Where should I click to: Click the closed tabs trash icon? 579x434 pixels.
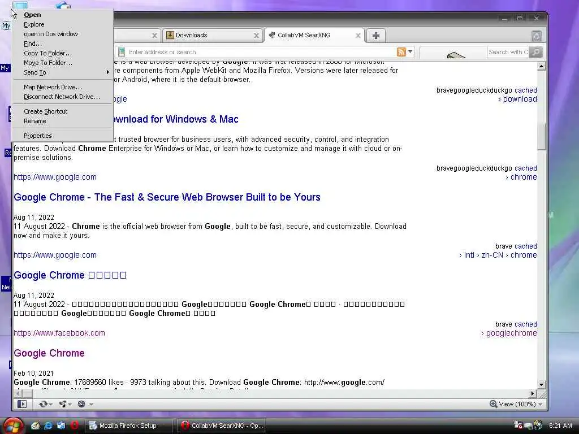tap(536, 36)
